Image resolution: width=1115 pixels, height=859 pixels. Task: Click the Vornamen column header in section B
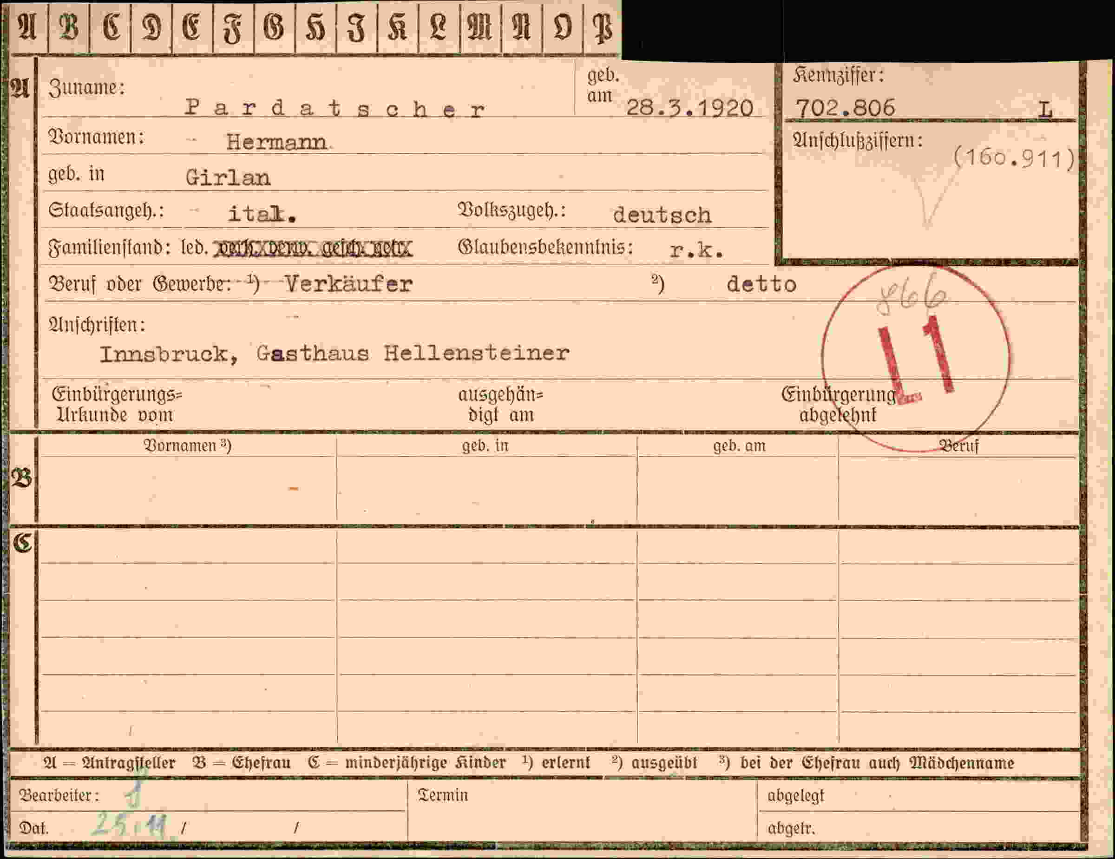(x=187, y=446)
